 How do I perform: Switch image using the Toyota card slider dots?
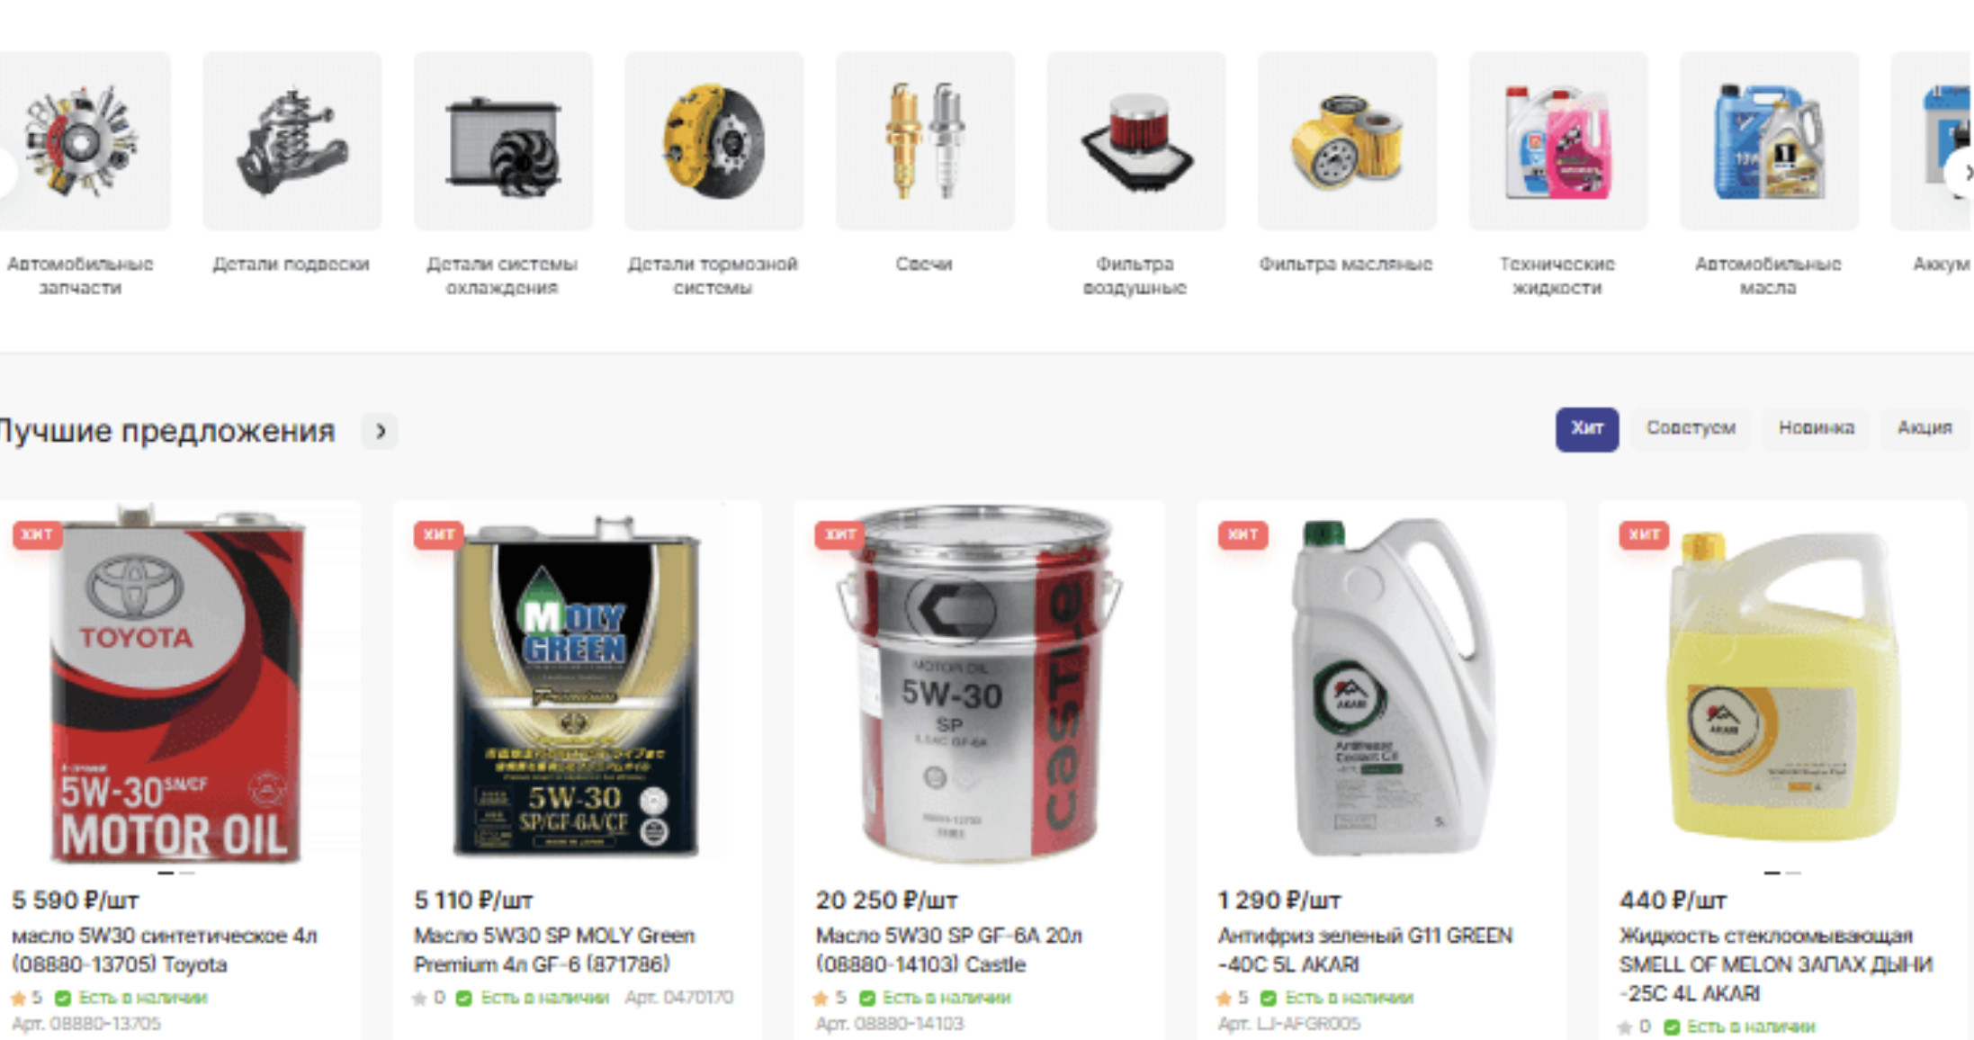click(175, 873)
